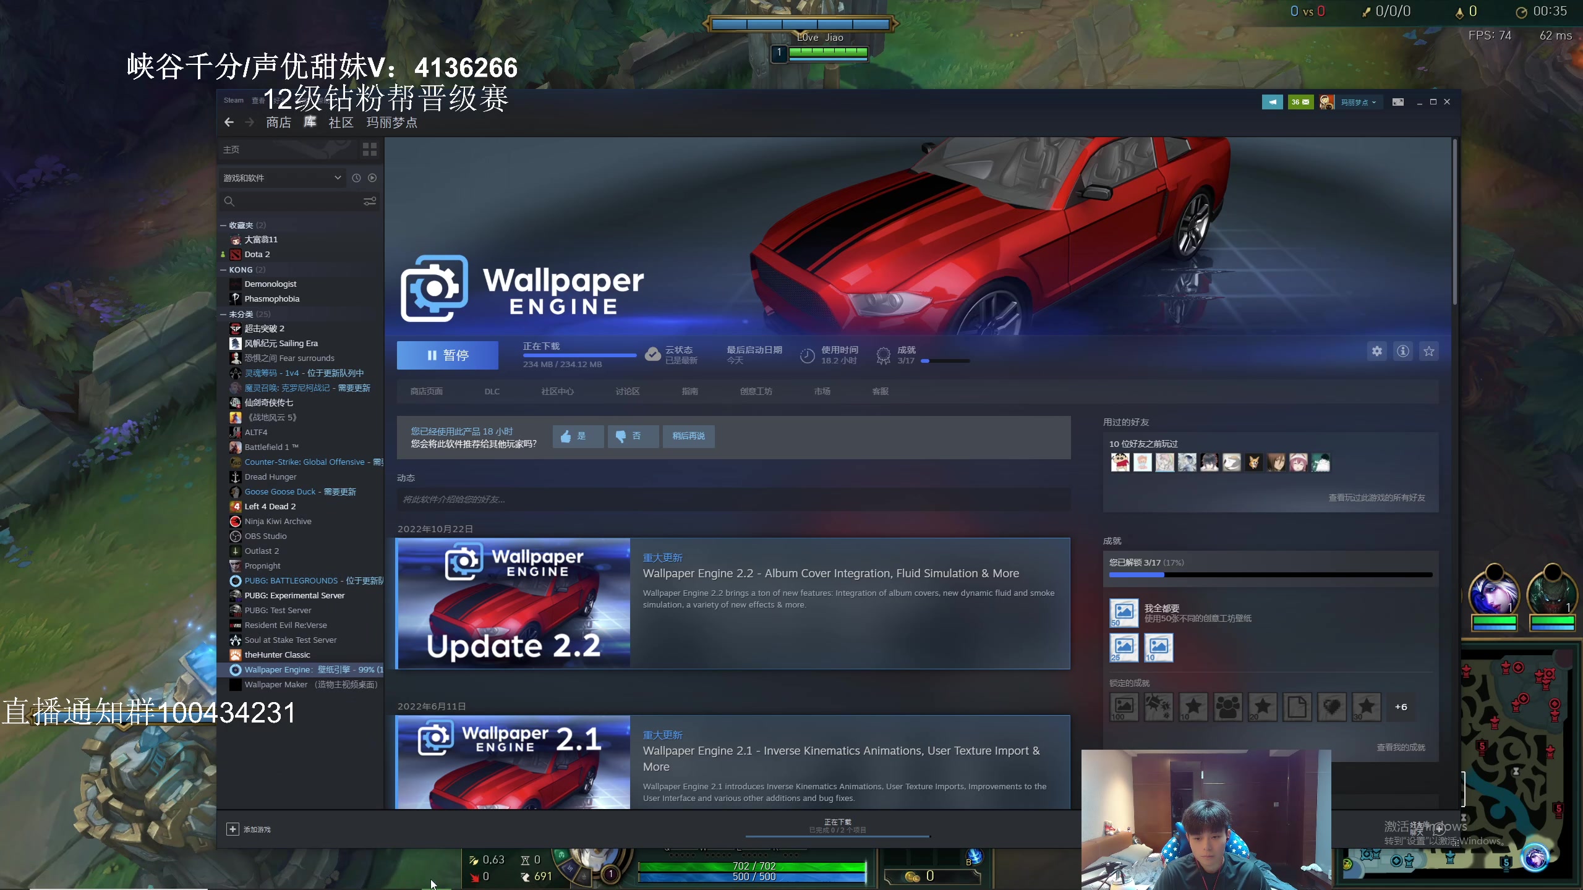Image resolution: width=1583 pixels, height=890 pixels.
Task: Click the 10 wallpapers achievement icon
Action: tap(1159, 648)
